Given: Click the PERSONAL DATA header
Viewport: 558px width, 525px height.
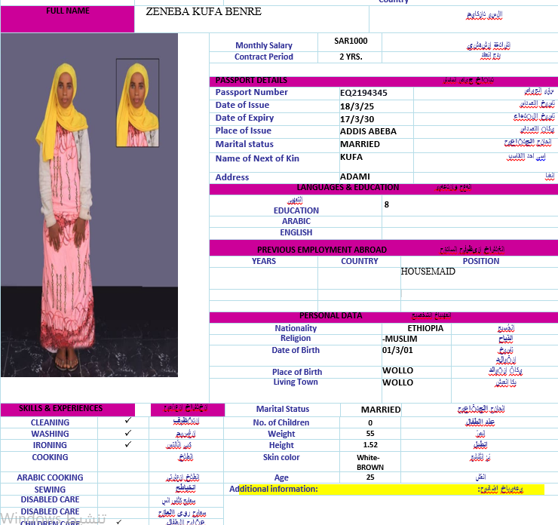Looking at the screenshot, I should pos(330,316).
